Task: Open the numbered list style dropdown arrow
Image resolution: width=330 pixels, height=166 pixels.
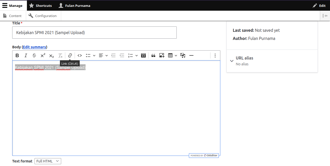Action: coord(137,55)
